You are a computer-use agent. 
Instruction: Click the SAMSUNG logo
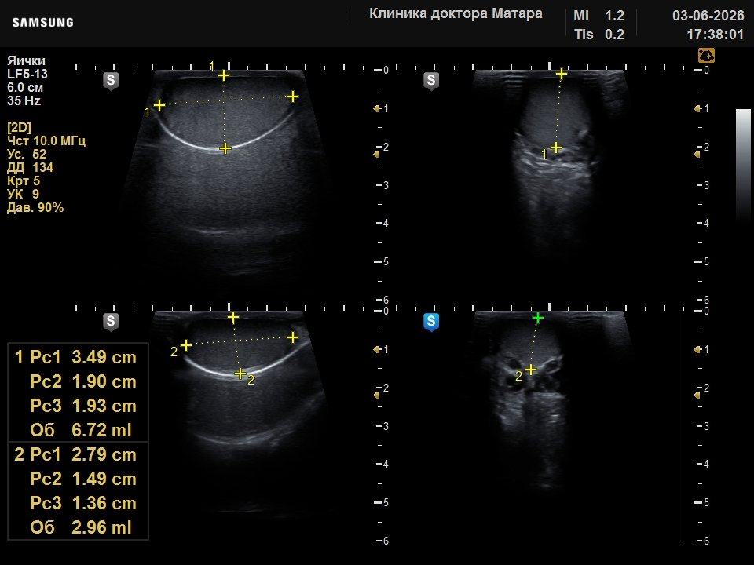[x=42, y=22]
